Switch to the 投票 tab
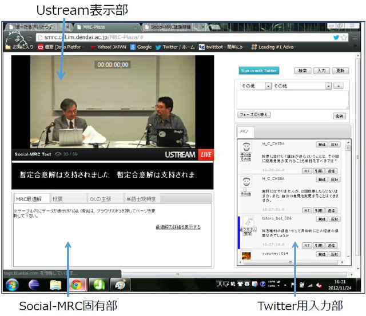The width and height of the screenshot is (366, 316). coord(68,199)
